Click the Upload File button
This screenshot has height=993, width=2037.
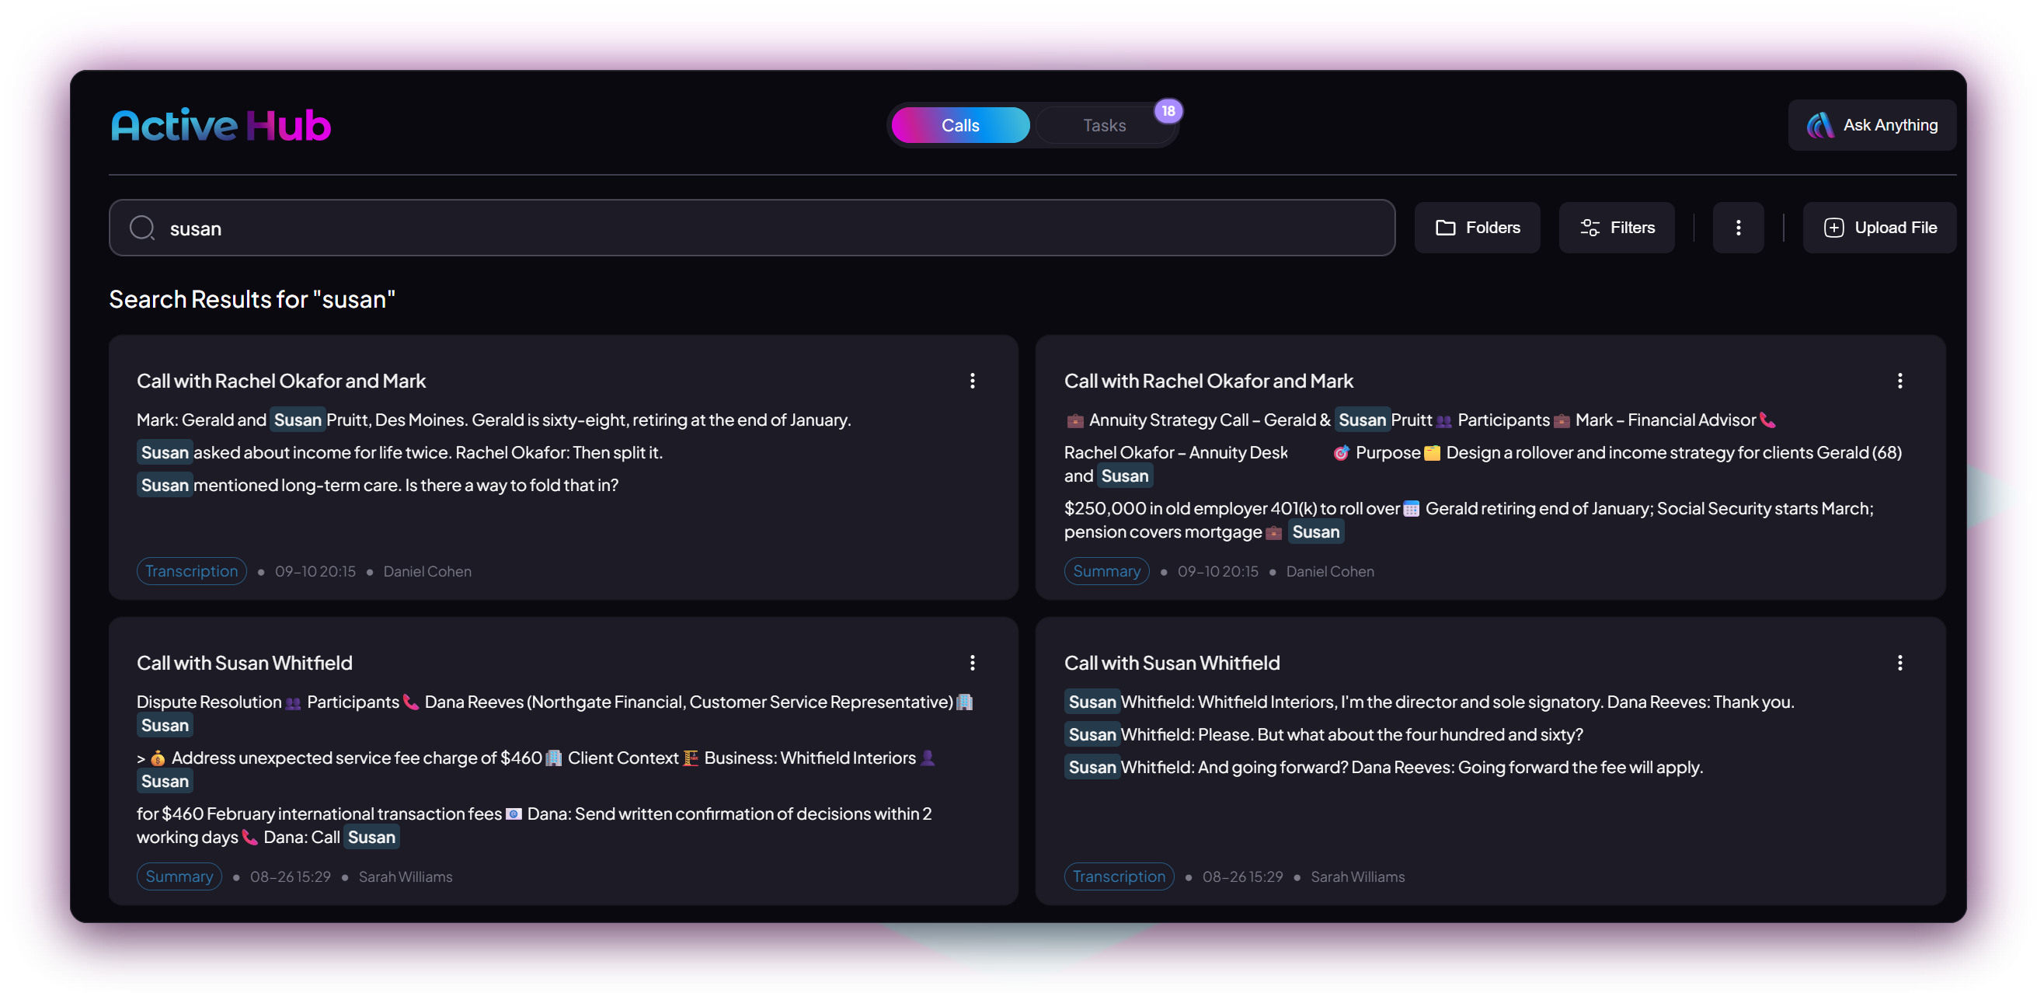(x=1879, y=228)
